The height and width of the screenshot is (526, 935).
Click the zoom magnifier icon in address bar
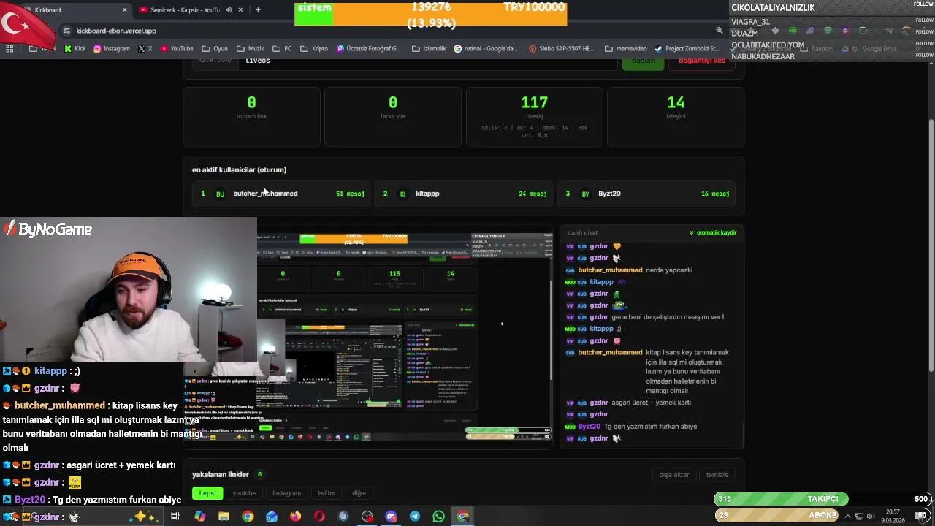pyautogui.click(x=719, y=31)
